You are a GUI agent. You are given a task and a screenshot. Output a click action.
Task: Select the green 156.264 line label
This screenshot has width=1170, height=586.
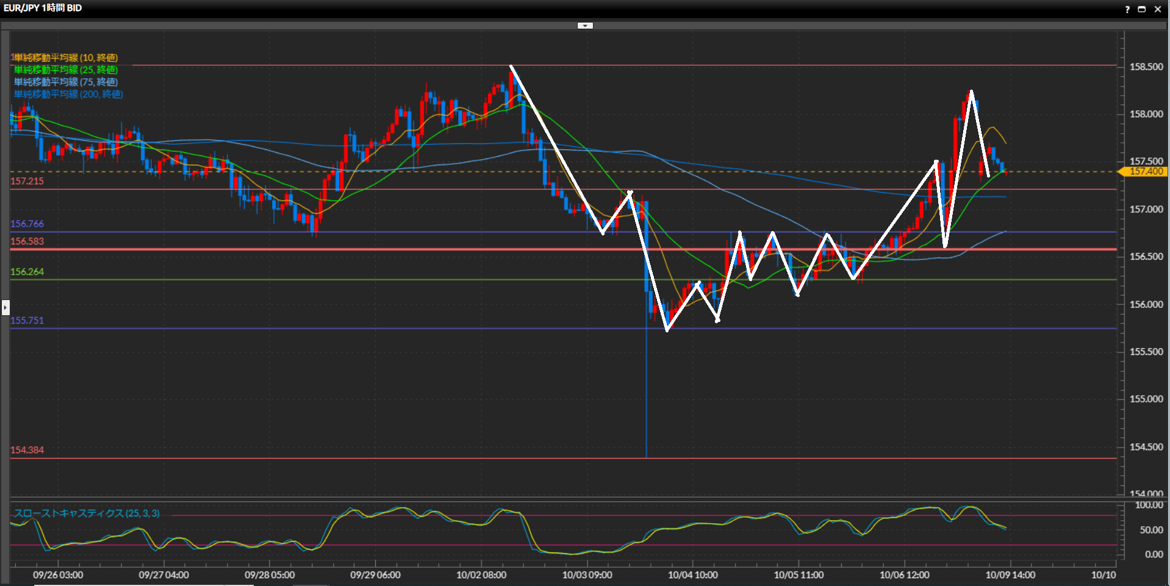[x=27, y=272]
